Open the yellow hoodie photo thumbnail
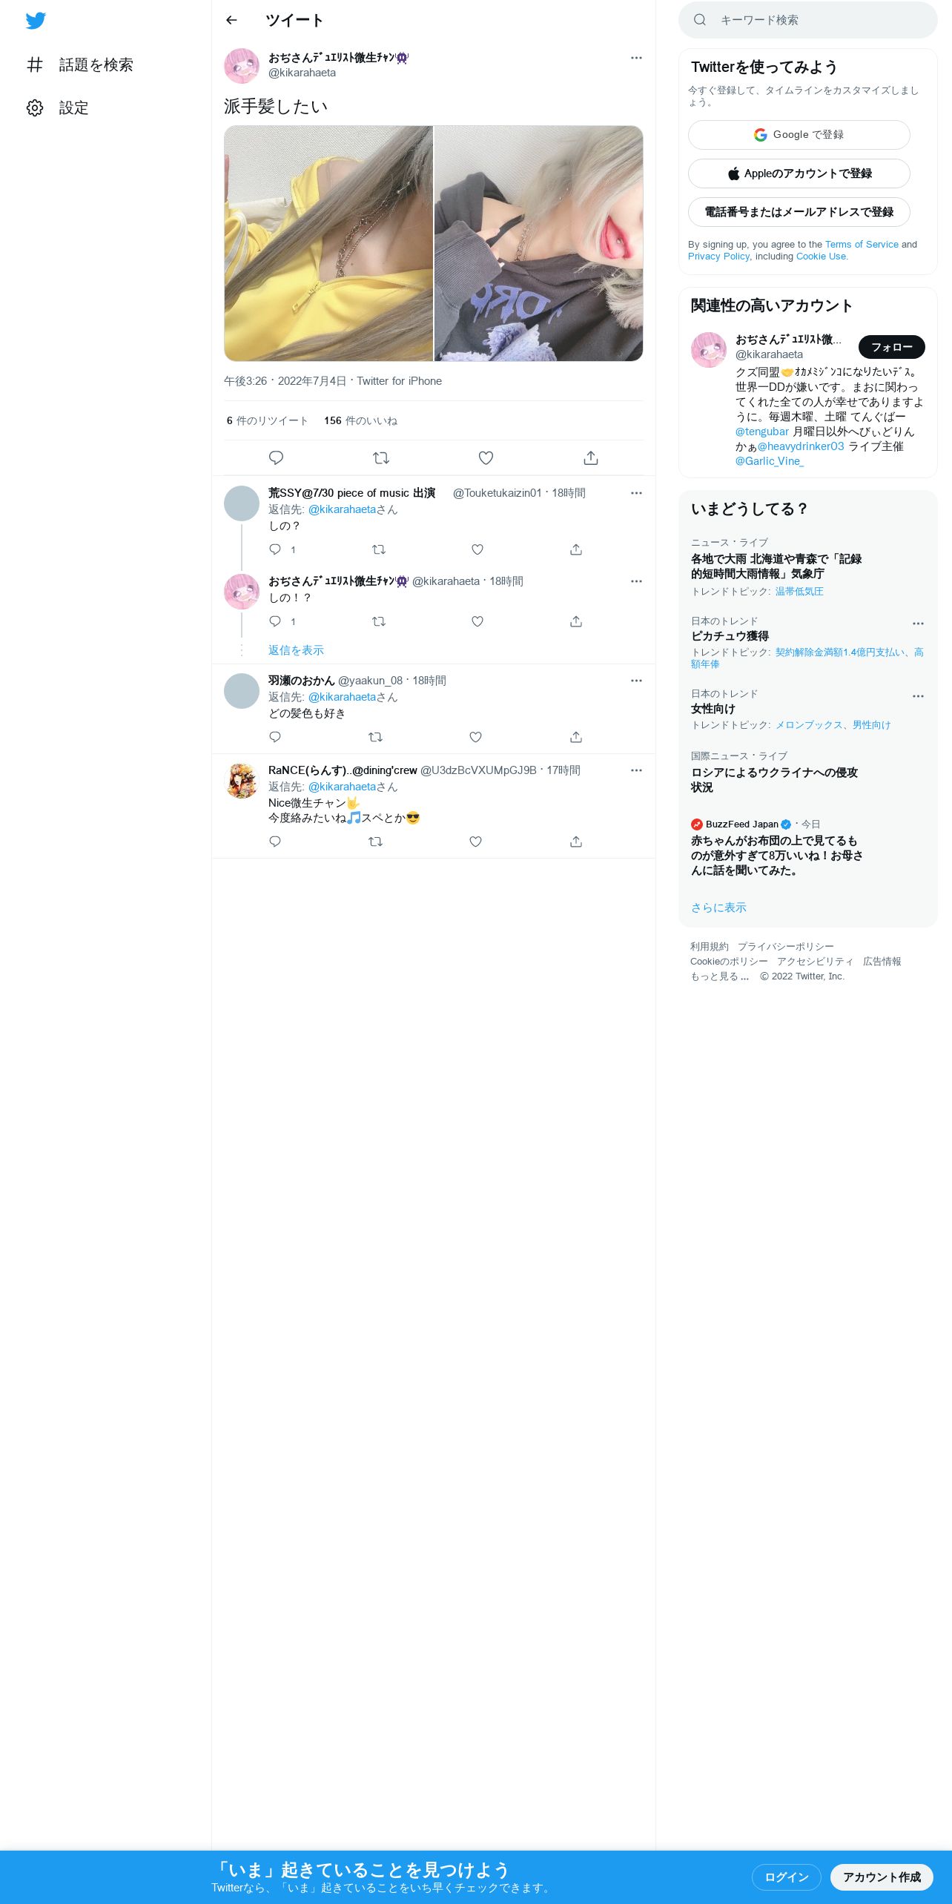 (328, 243)
